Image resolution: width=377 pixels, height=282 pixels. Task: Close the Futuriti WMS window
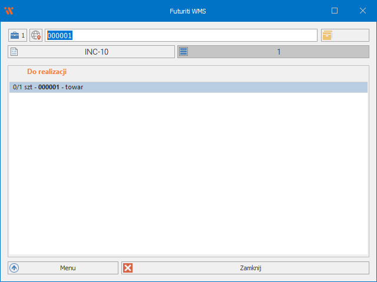click(x=362, y=11)
